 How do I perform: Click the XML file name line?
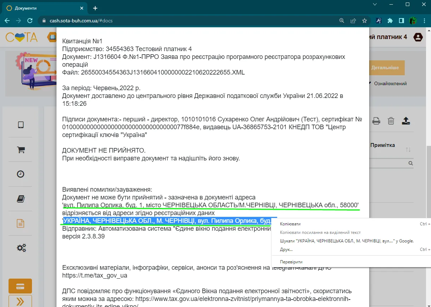pyautogui.click(x=153, y=72)
